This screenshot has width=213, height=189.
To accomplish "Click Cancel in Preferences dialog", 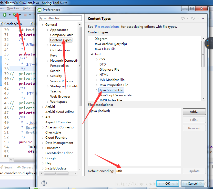I will (x=193, y=184).
